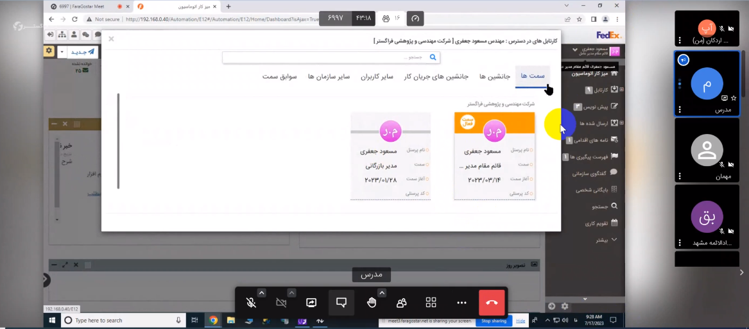Open the جانشین های جریان کار tab
Viewport: 749px width, 329px height.
coord(436,76)
